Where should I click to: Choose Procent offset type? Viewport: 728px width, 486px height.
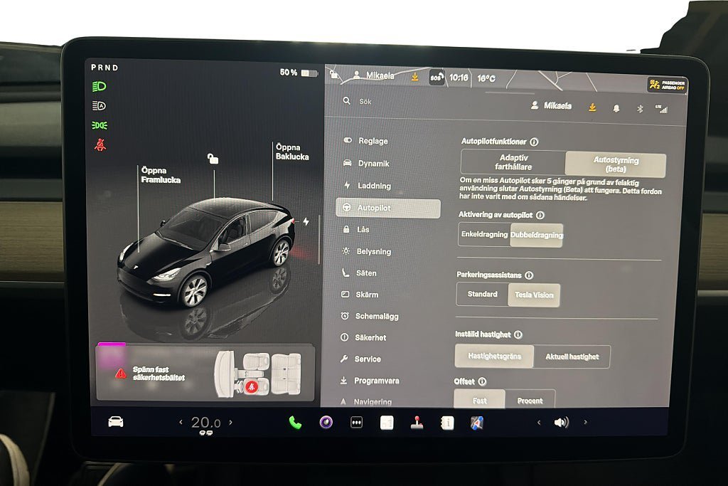coord(530,401)
